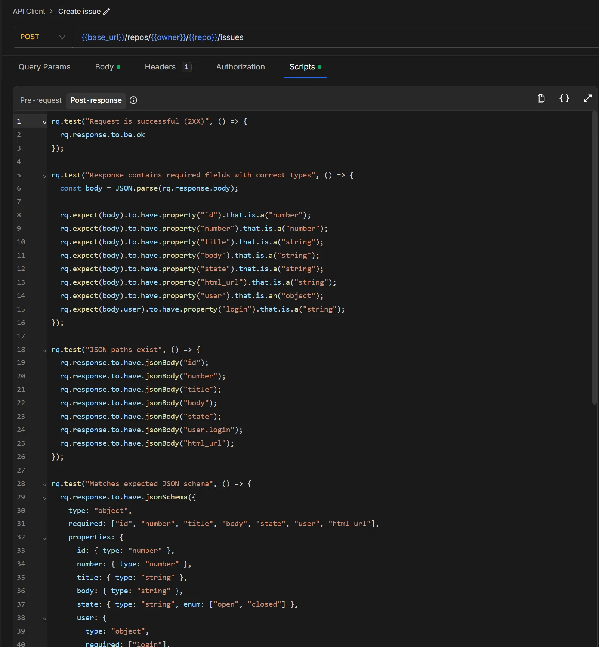Click the green dot on the Body tab
Image resolution: width=599 pixels, height=647 pixels.
[x=118, y=66]
